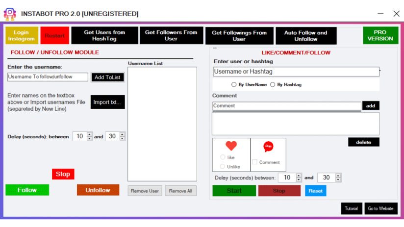Click the blue Reset button
Viewport: 404px width, 227px height.
[316, 191]
